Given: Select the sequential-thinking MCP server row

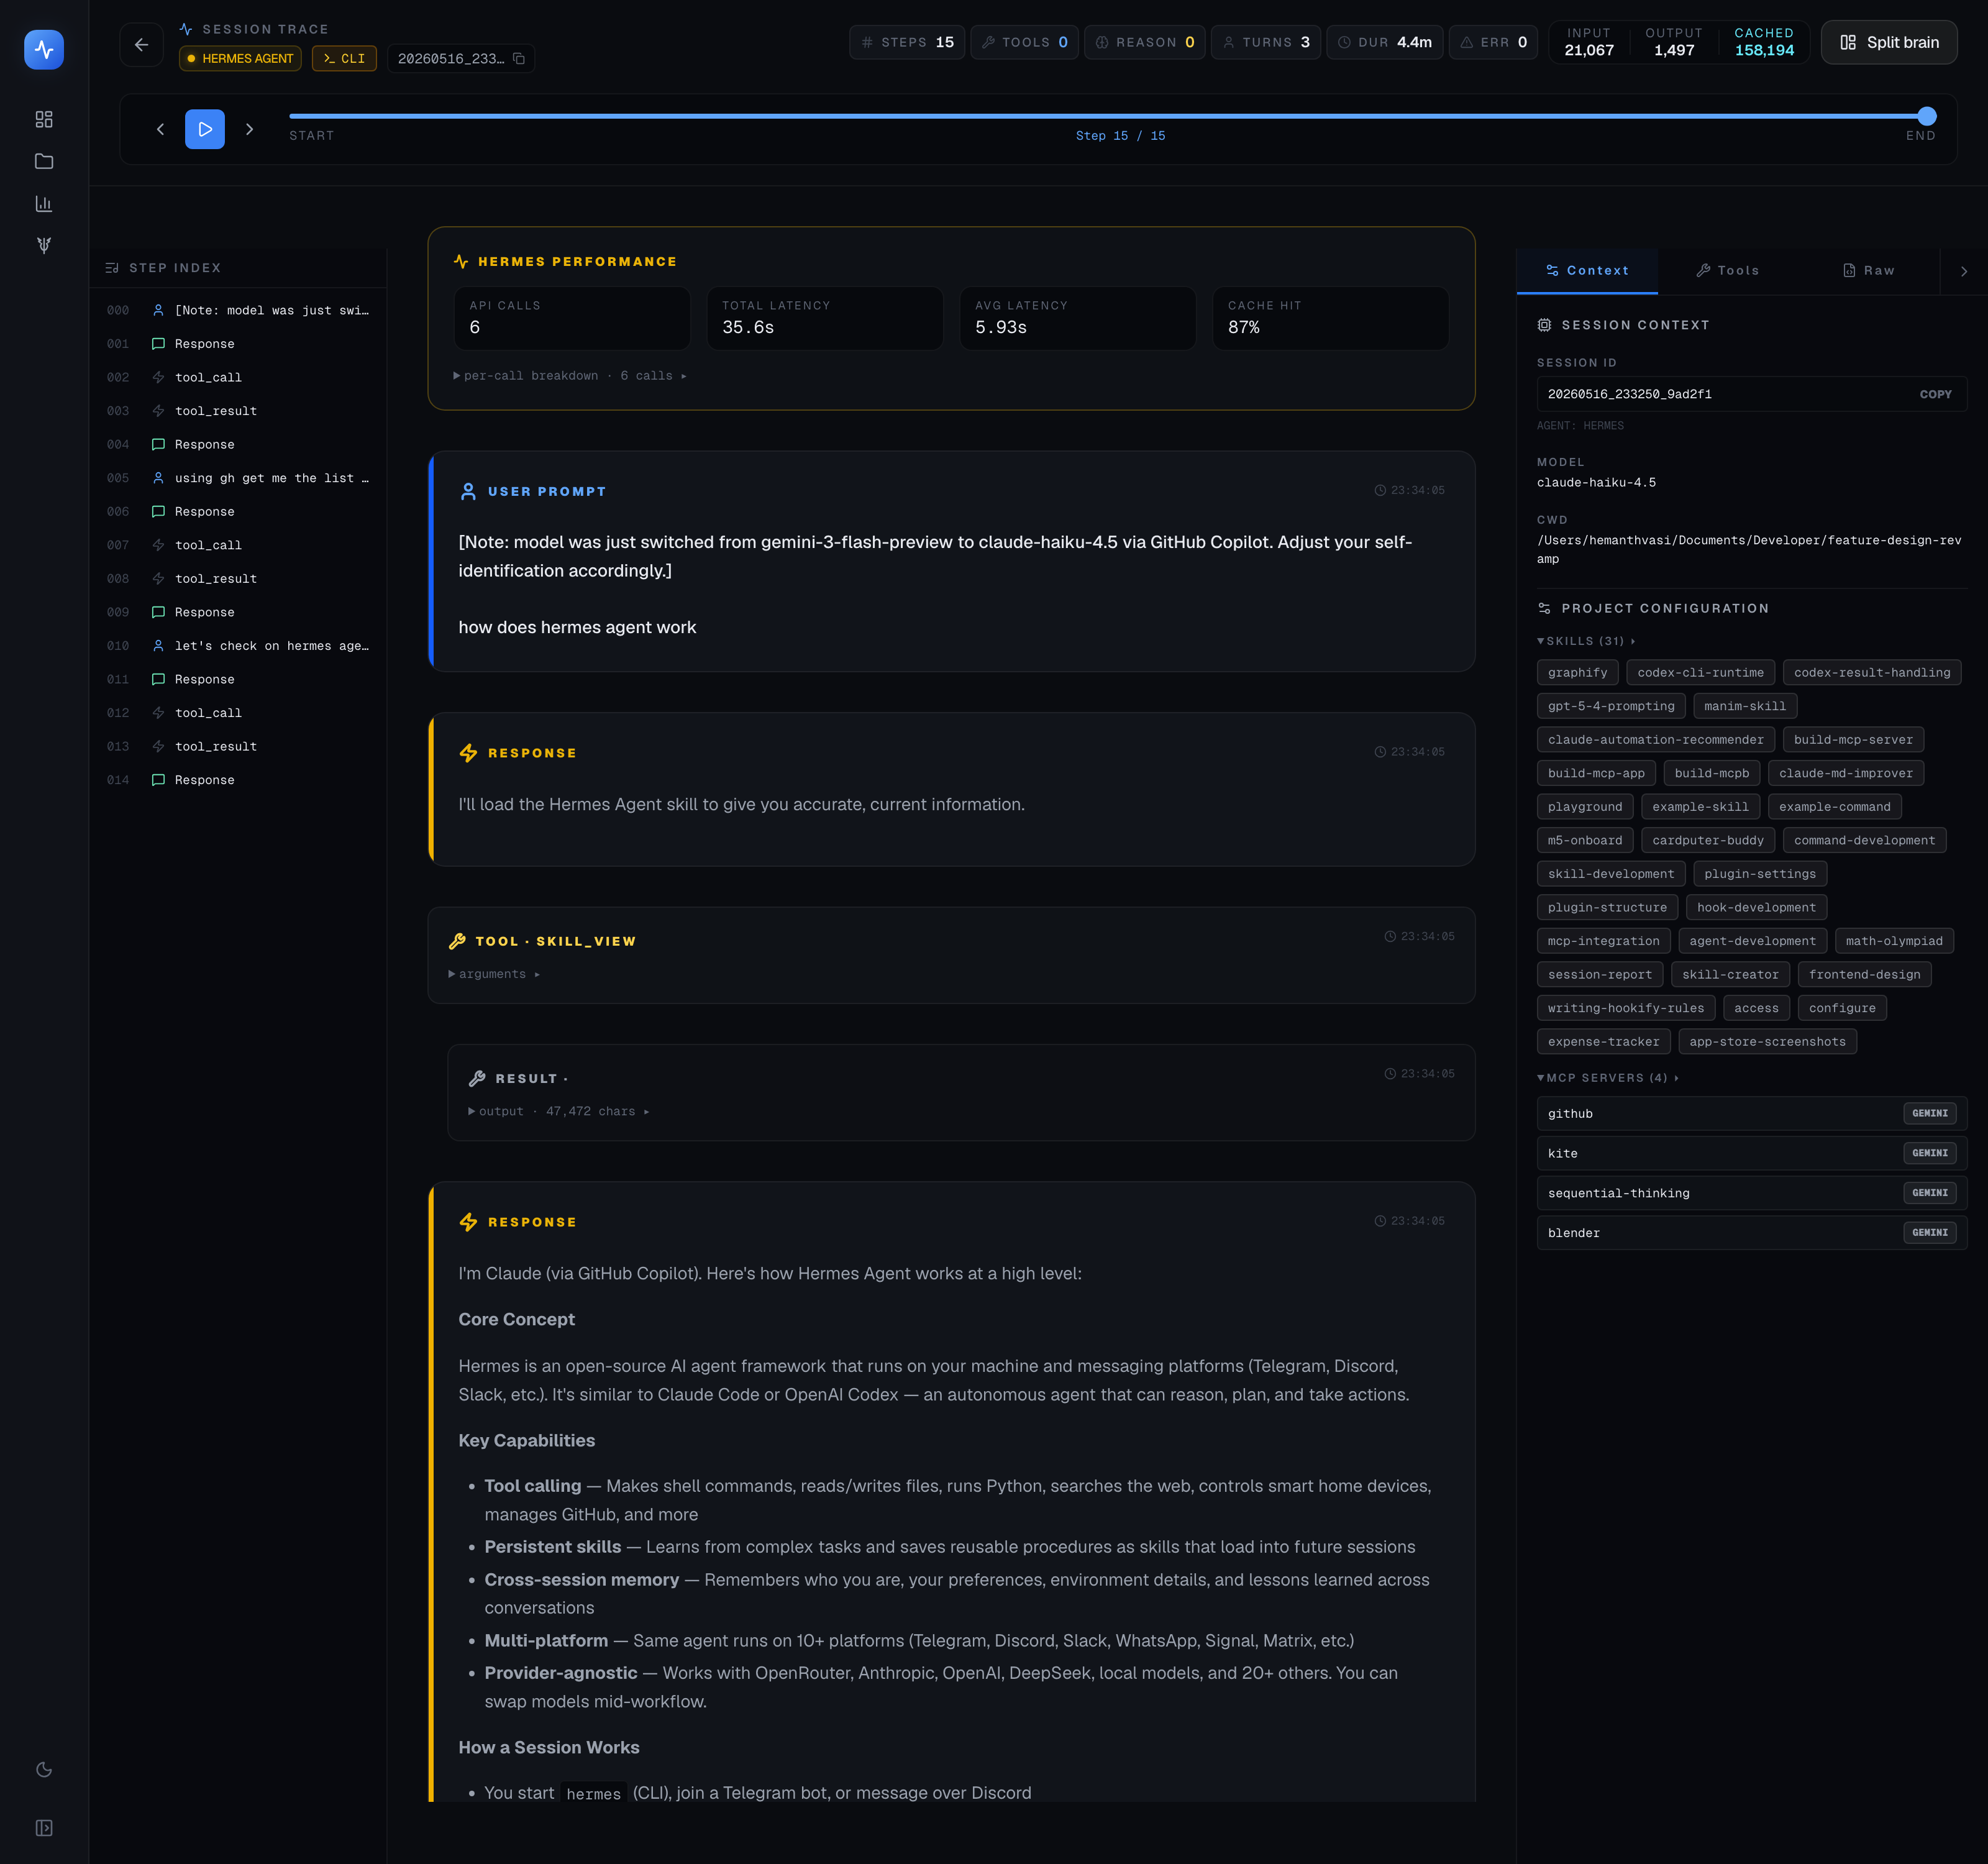Looking at the screenshot, I should click(x=1752, y=1193).
